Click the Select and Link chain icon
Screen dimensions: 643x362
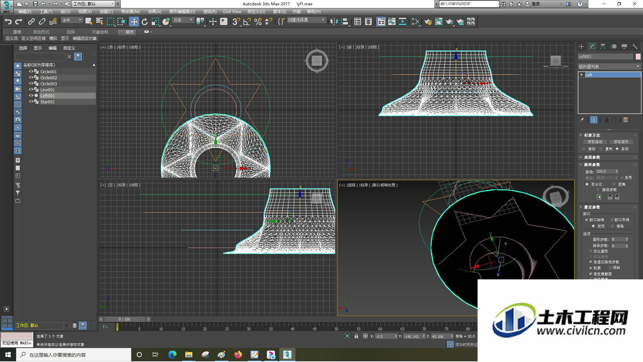tap(31, 22)
